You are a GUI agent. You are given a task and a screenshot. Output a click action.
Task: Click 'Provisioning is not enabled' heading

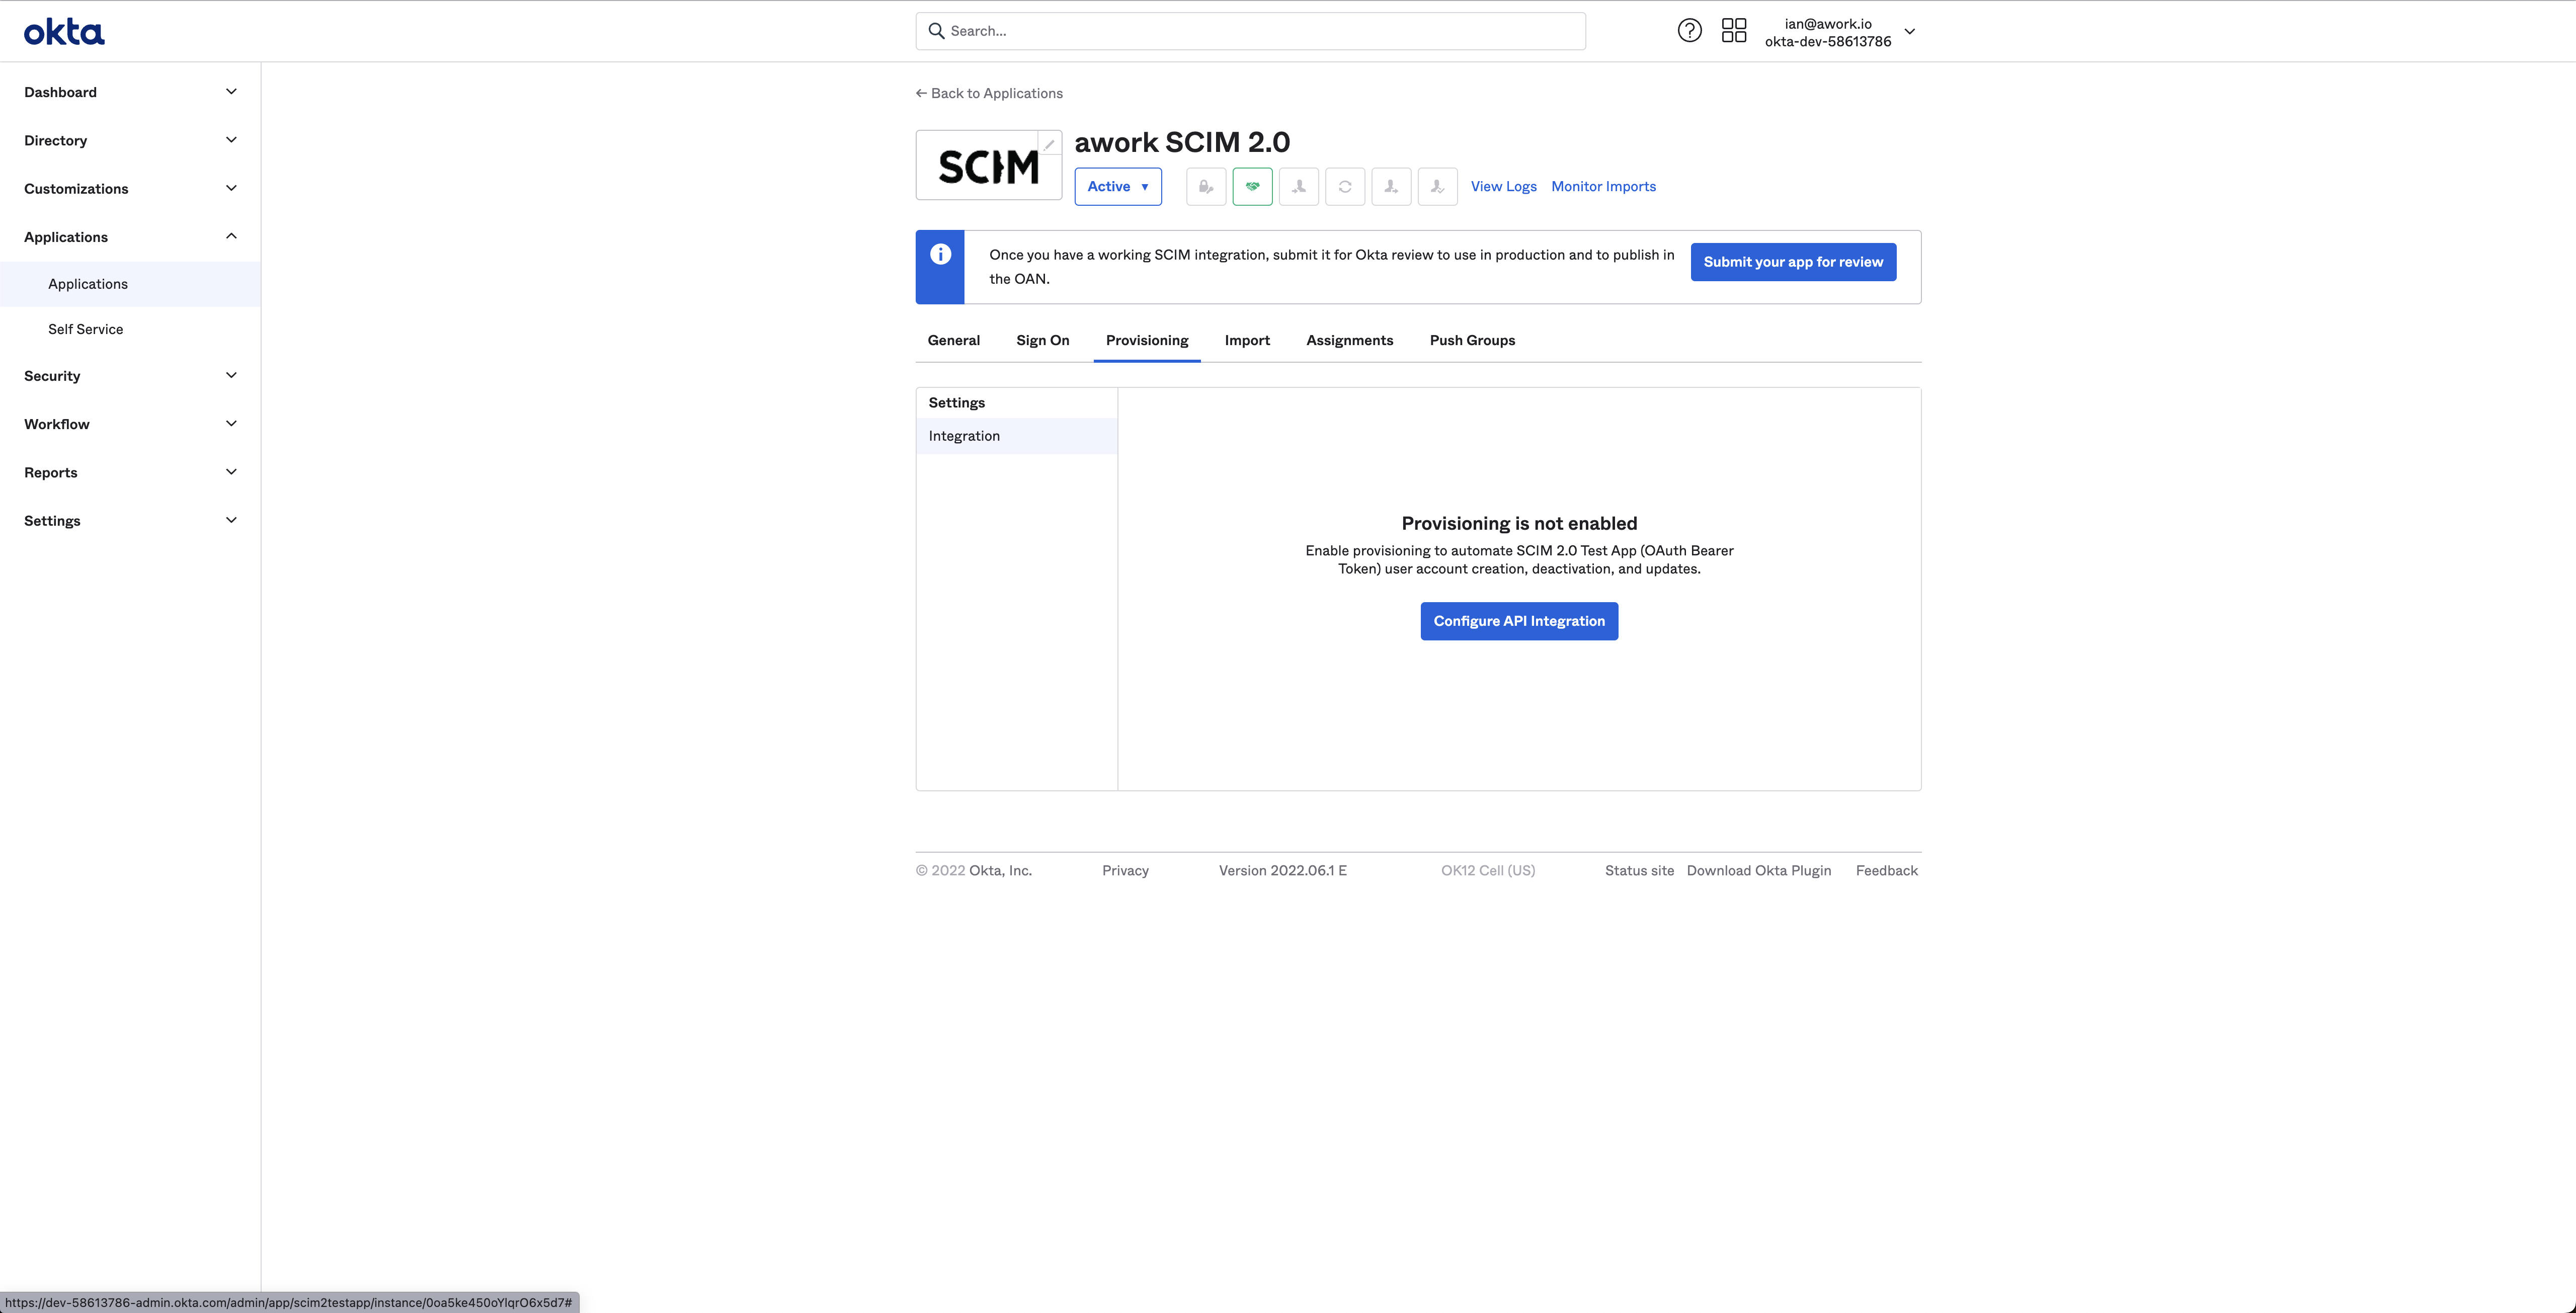[x=1519, y=523]
